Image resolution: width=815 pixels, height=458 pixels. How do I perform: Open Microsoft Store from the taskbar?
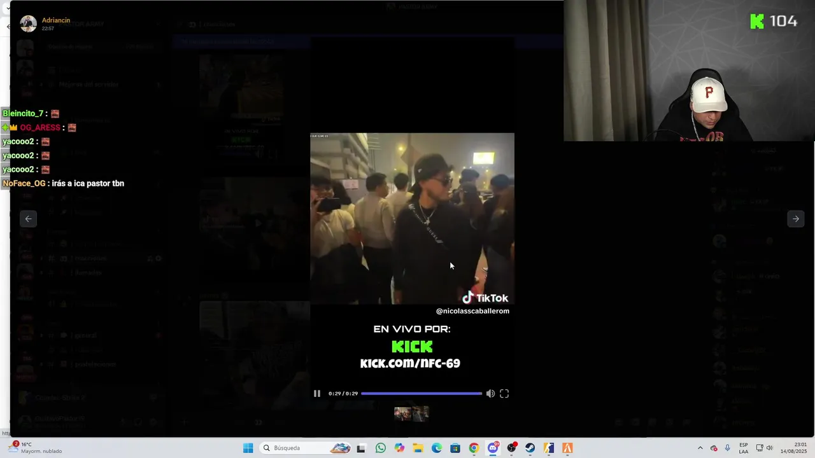(x=455, y=448)
